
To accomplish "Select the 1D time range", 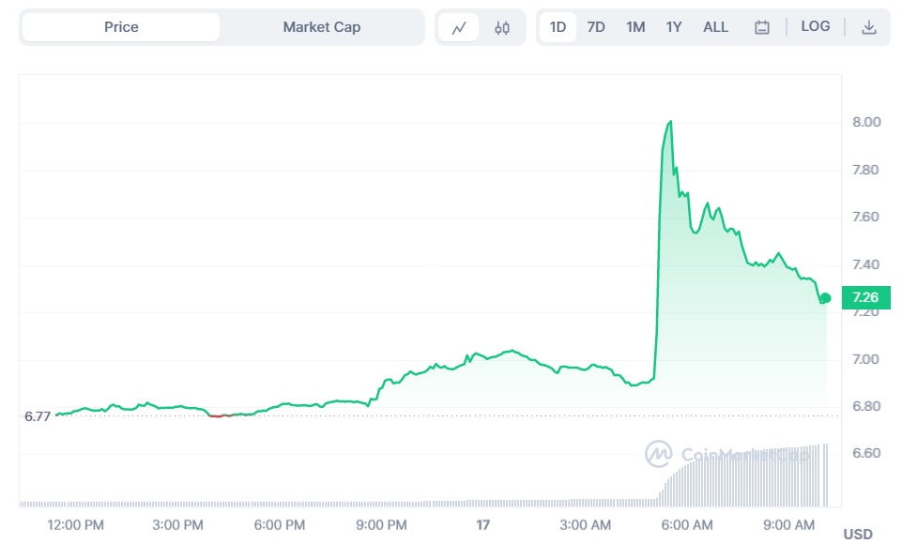I will [x=558, y=27].
